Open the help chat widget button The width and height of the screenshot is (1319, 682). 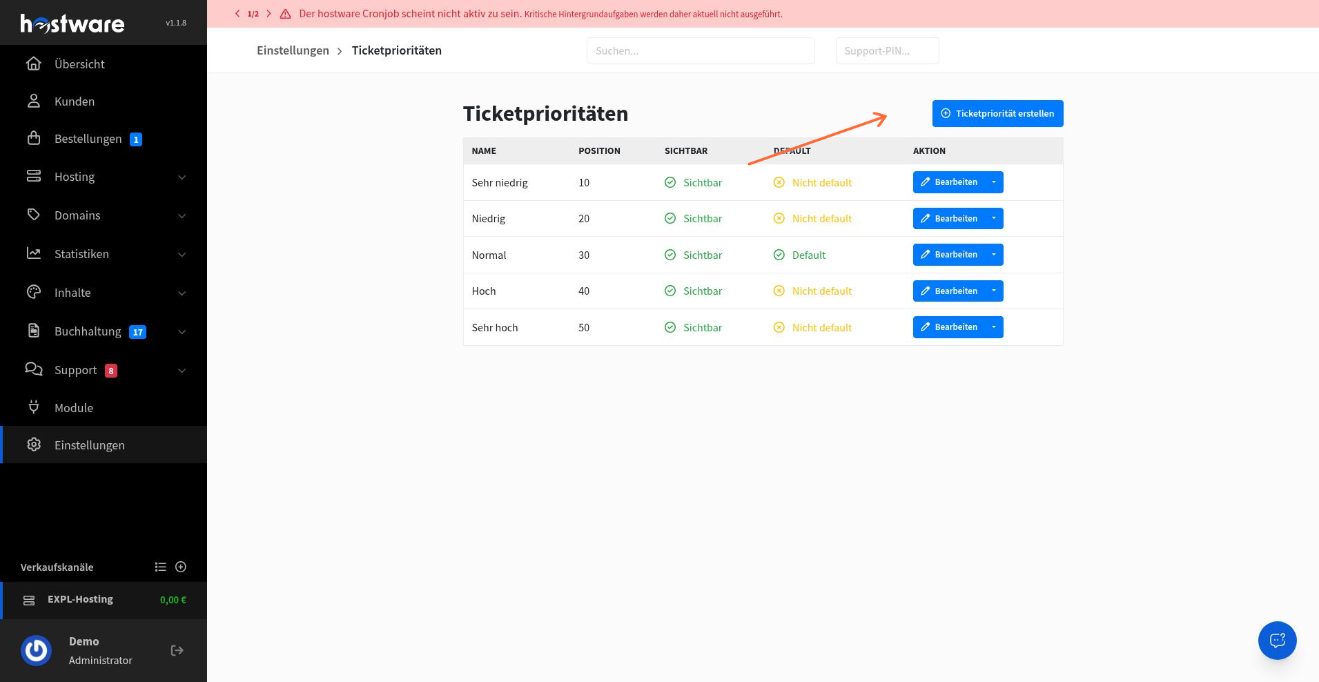tap(1277, 641)
